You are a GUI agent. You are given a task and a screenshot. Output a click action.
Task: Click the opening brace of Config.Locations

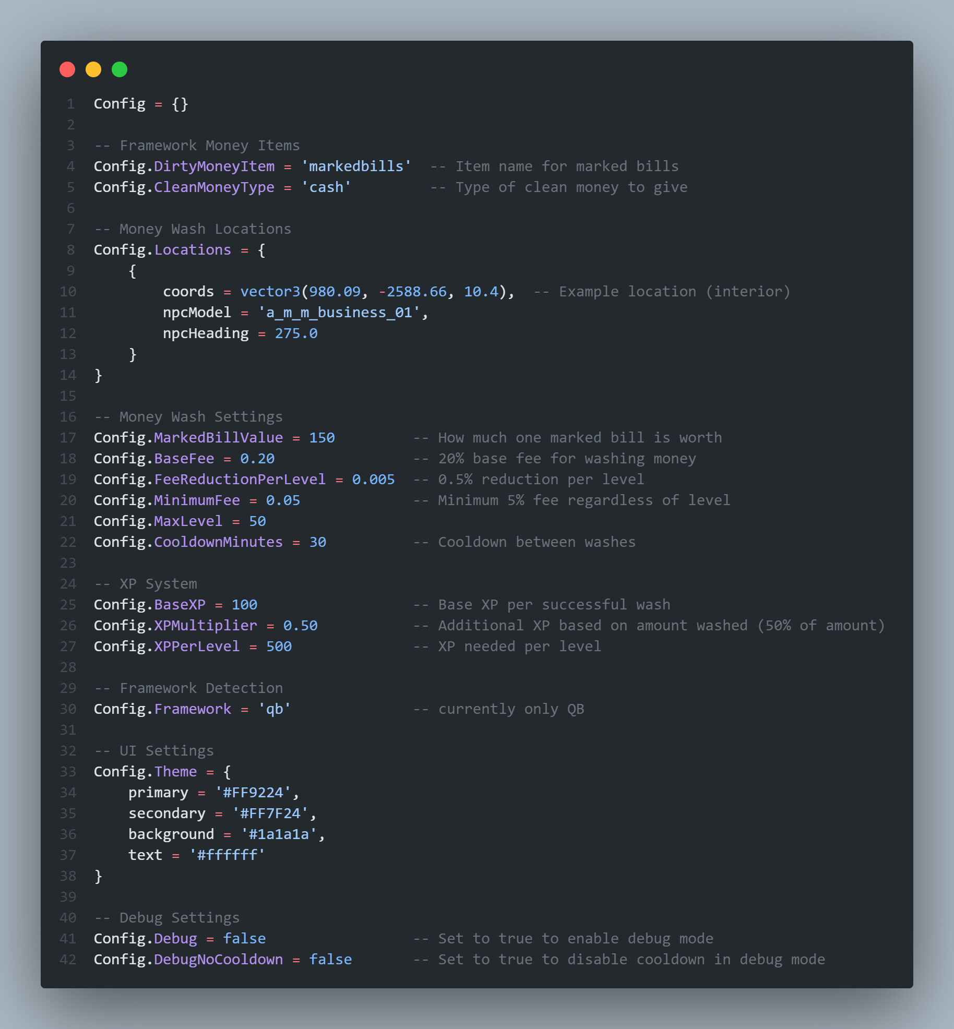coord(261,250)
